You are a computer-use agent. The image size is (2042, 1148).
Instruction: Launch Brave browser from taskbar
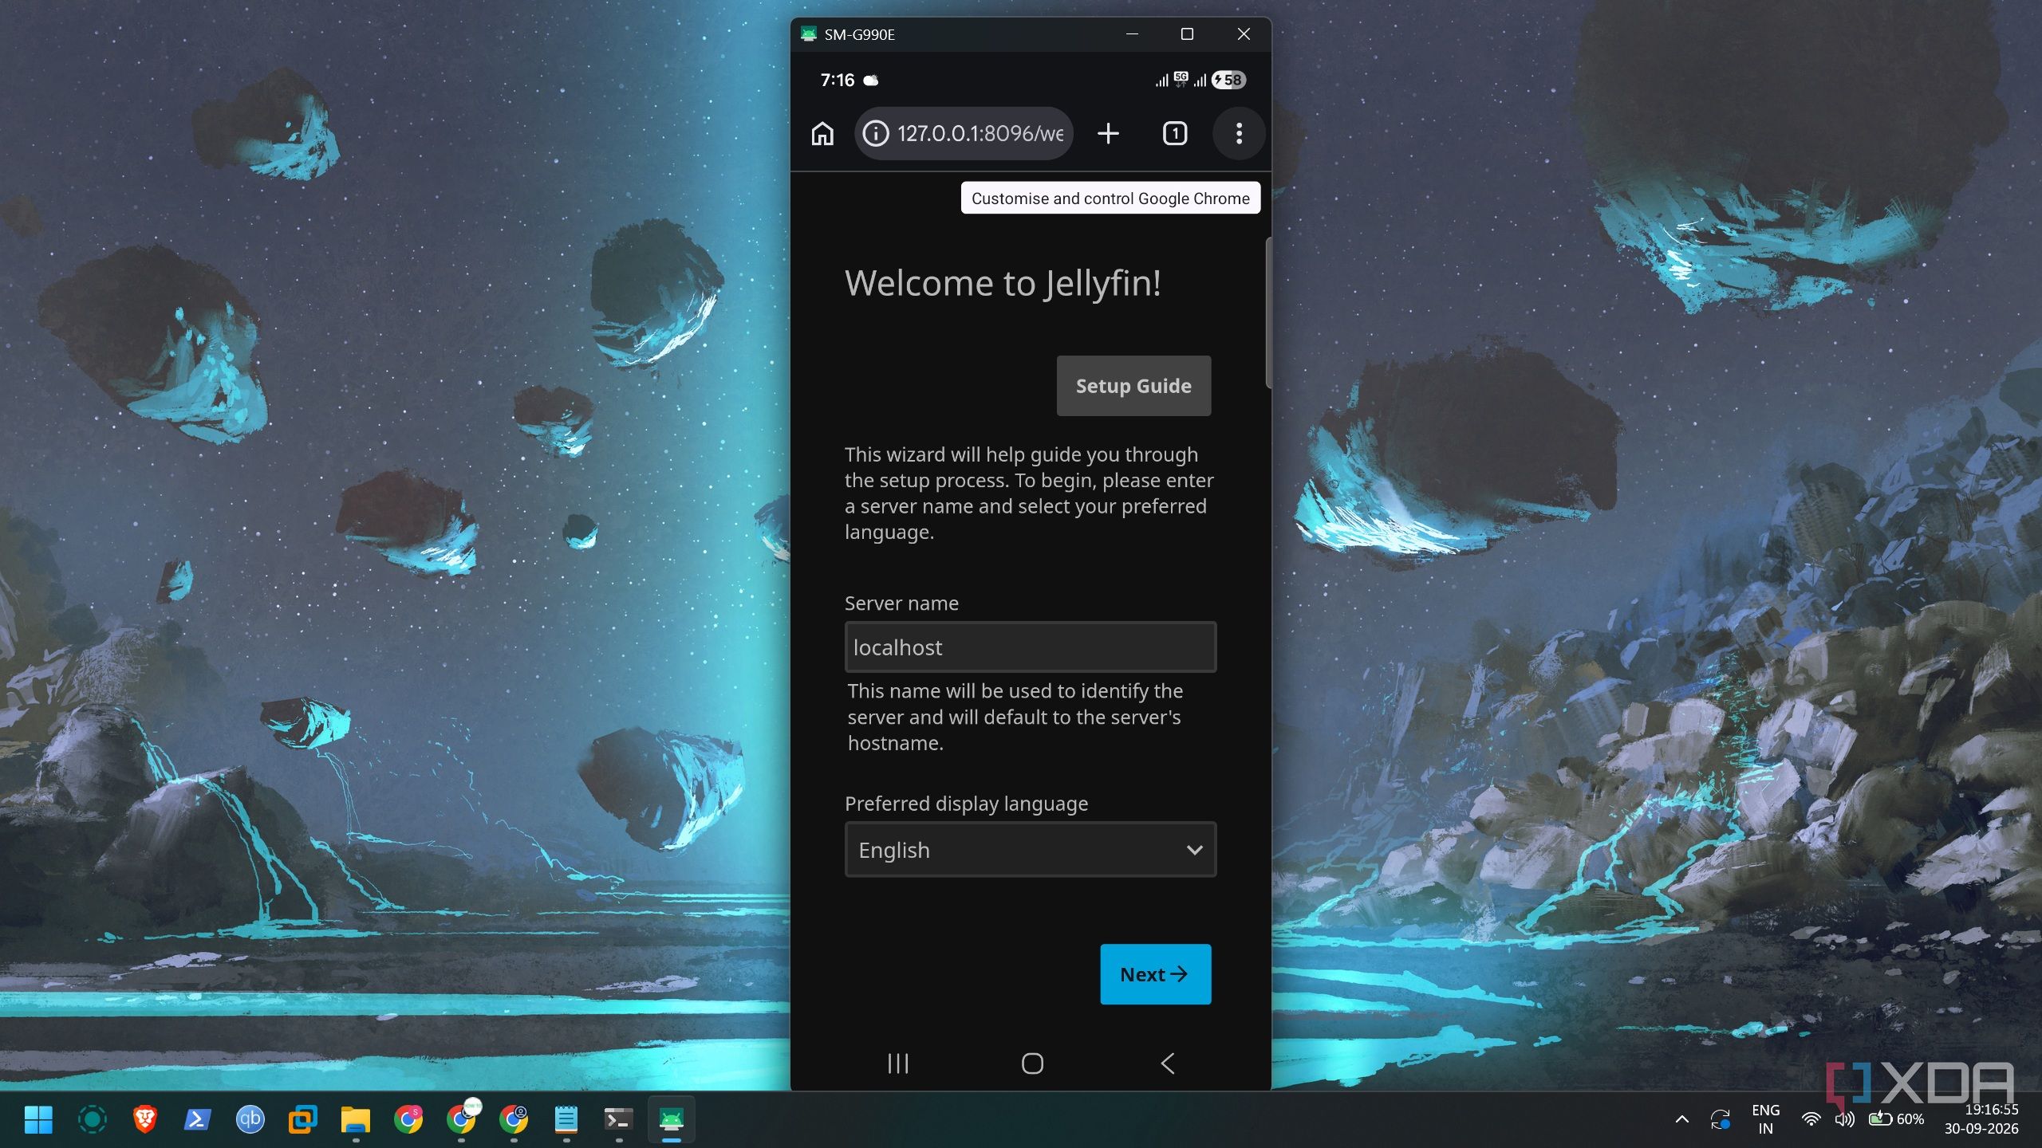pos(144,1120)
